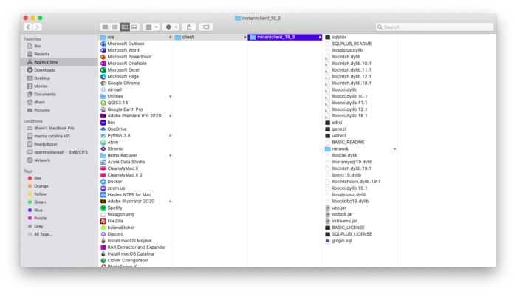Image resolution: width=517 pixels, height=294 pixels.
Task: Select FileZilla app icon
Action: tap(103, 221)
